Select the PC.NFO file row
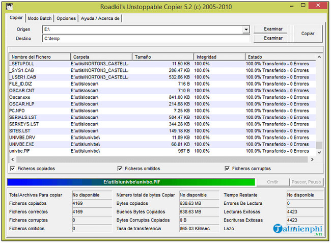The height and width of the screenshot is (243, 331). 162,111
